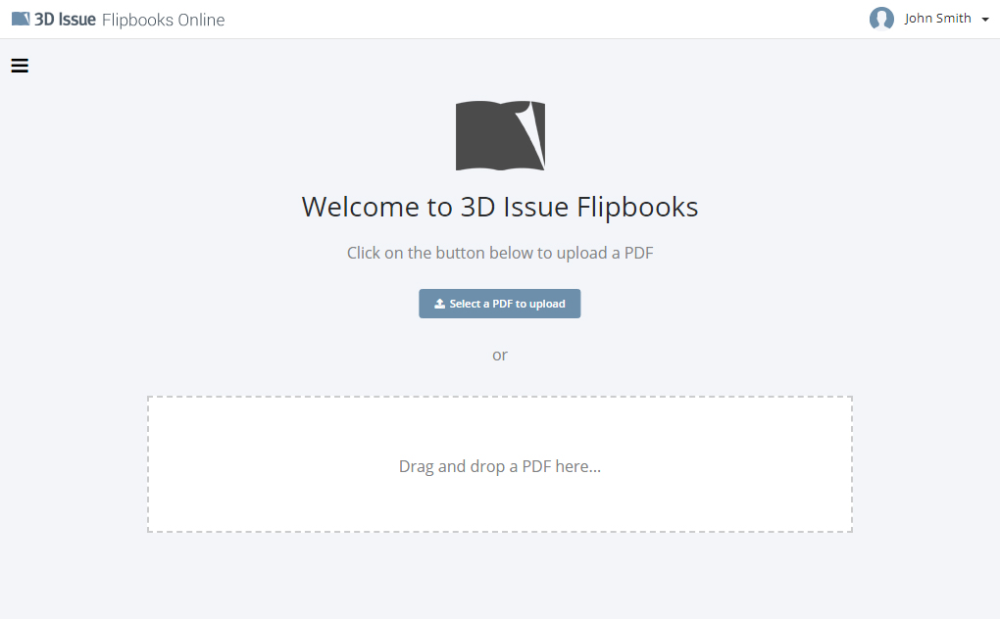
Task: Click the empty middle area of the top header bar
Action: (x=539, y=20)
